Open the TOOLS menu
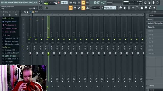 pos(31,3)
